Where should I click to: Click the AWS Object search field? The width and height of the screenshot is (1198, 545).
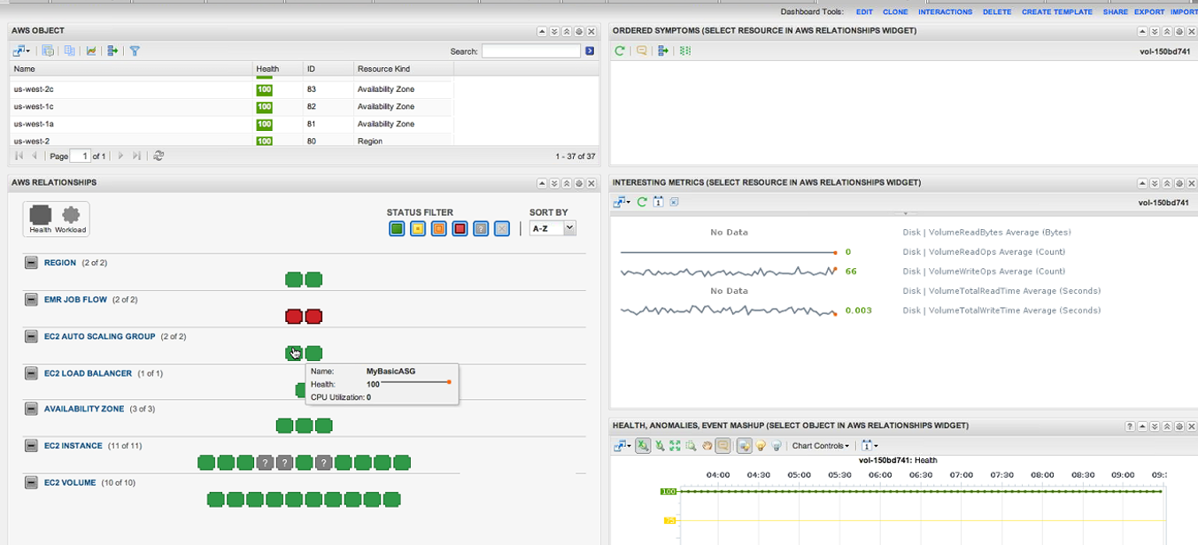[530, 51]
